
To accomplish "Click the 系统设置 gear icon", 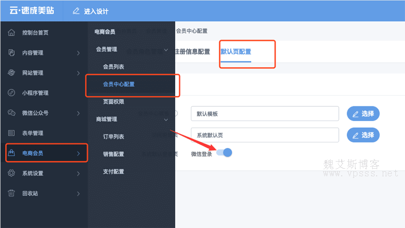I will click(11, 173).
